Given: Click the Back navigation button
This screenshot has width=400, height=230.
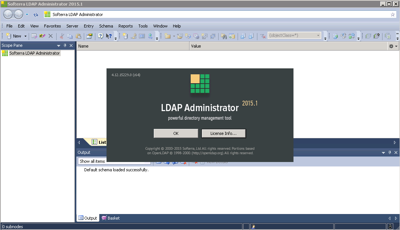Looking at the screenshot, I should (8, 14).
